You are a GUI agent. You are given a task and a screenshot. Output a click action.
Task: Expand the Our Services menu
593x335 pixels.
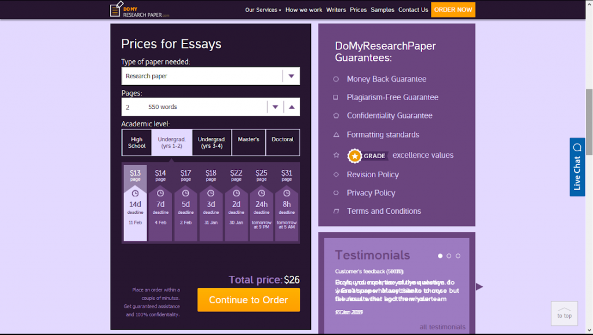click(x=263, y=10)
